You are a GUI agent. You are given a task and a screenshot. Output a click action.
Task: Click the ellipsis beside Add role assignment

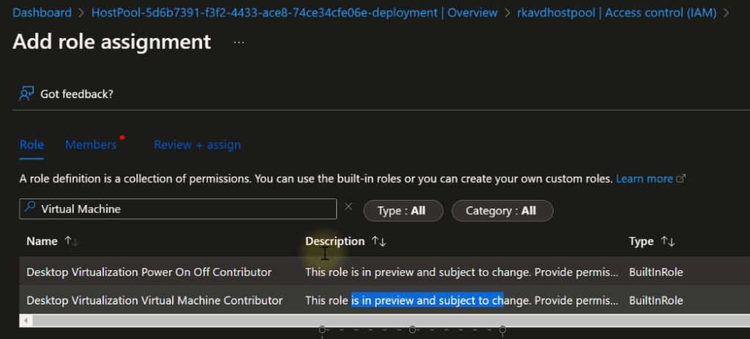click(x=239, y=42)
